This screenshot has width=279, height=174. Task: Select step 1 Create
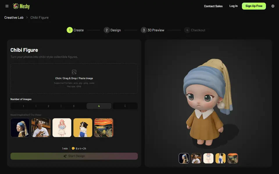75,30
